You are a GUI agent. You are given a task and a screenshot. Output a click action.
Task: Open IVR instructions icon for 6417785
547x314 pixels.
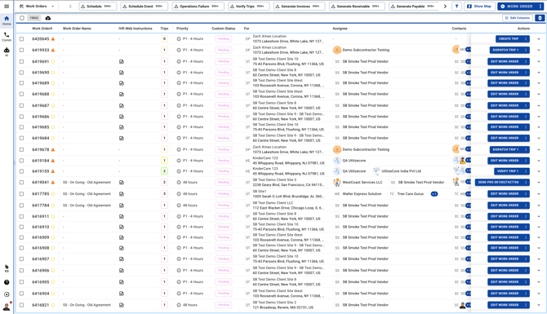click(122, 194)
